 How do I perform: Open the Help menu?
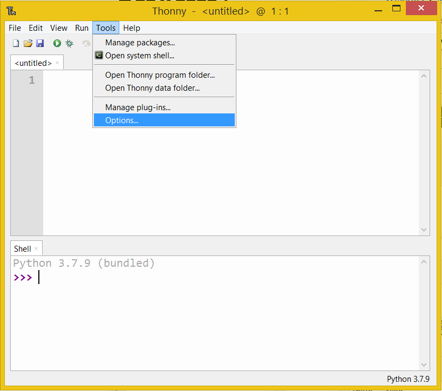click(132, 28)
